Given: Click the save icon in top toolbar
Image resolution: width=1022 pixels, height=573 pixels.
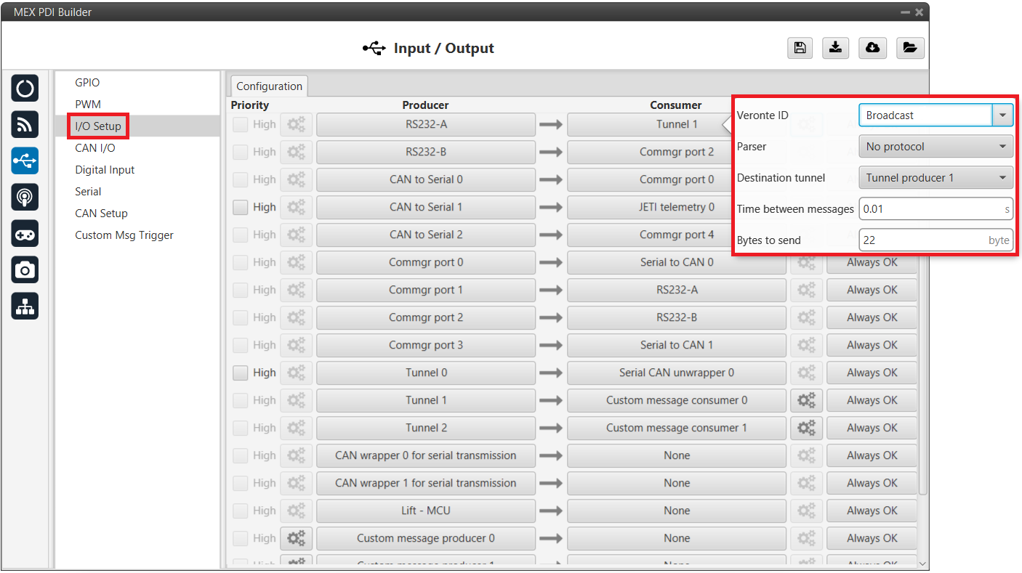Looking at the screenshot, I should [x=800, y=48].
